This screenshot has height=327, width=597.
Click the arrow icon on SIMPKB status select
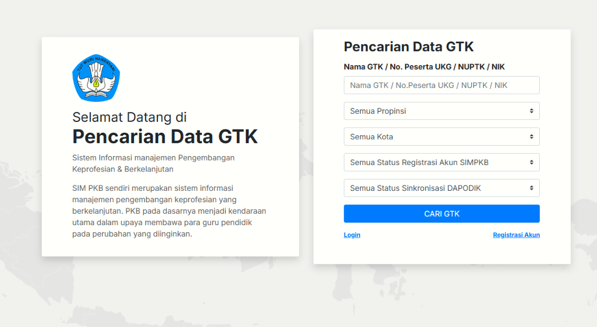click(532, 162)
